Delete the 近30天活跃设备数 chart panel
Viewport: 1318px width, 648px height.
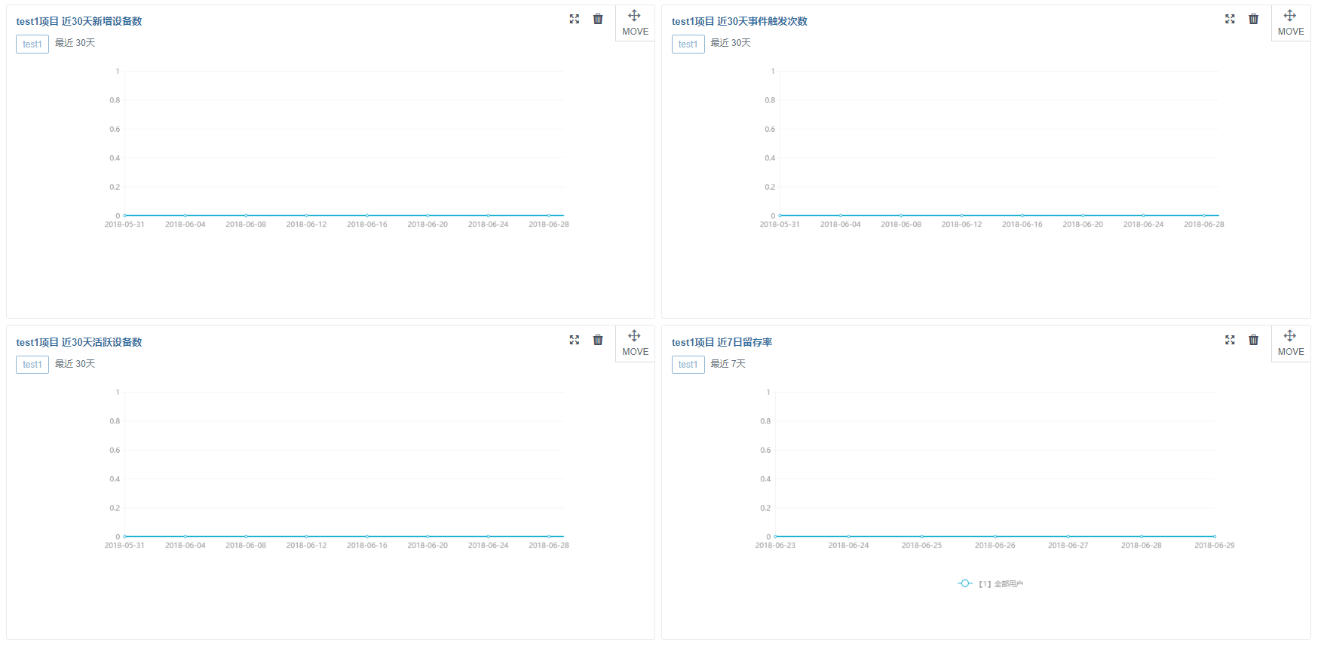coord(598,340)
